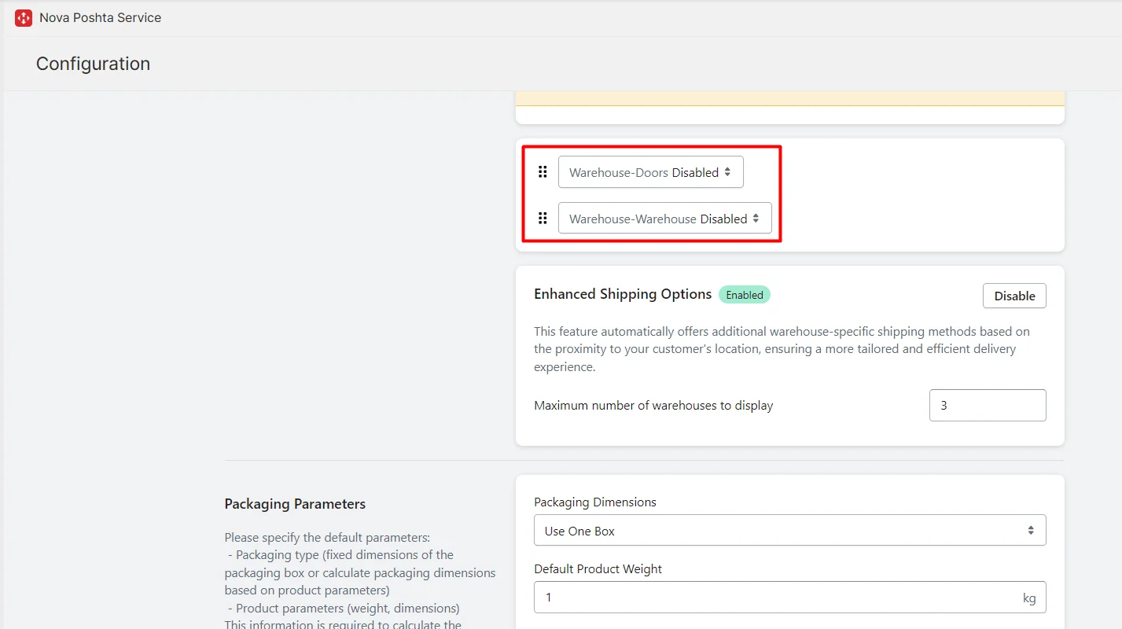Open the Warehouse-Doors Disabled dropdown
The width and height of the screenshot is (1122, 629).
tap(651, 172)
